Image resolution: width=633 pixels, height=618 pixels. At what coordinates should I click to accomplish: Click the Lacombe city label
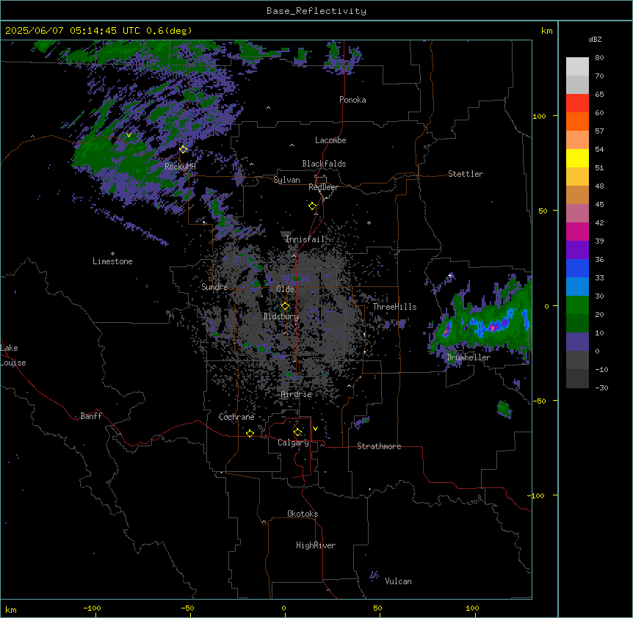click(x=330, y=140)
